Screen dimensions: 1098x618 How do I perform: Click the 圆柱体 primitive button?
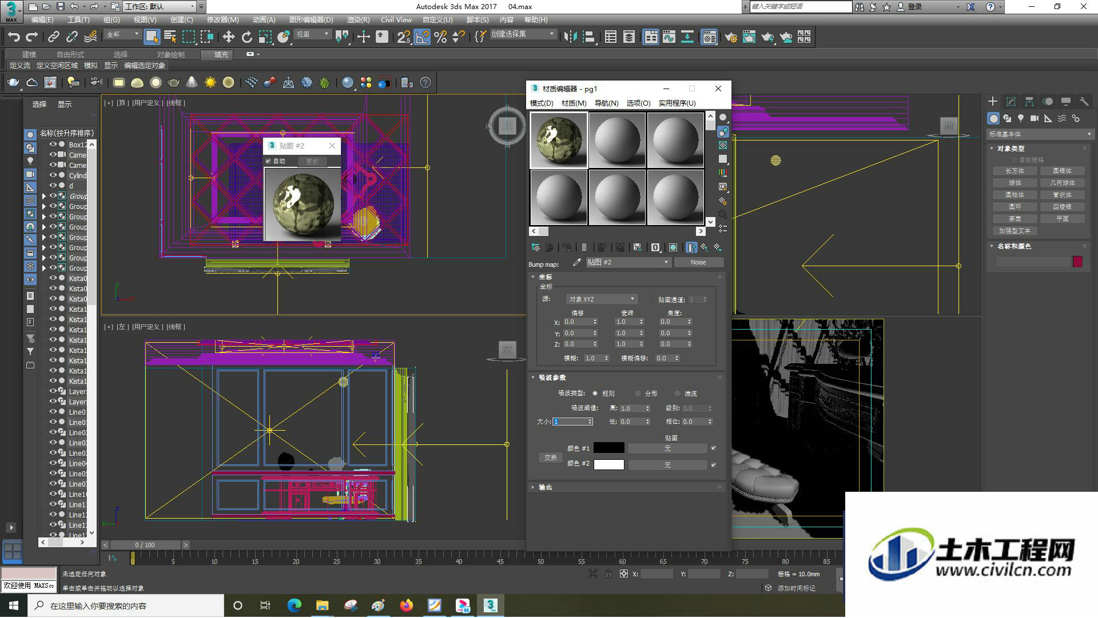click(x=1015, y=195)
